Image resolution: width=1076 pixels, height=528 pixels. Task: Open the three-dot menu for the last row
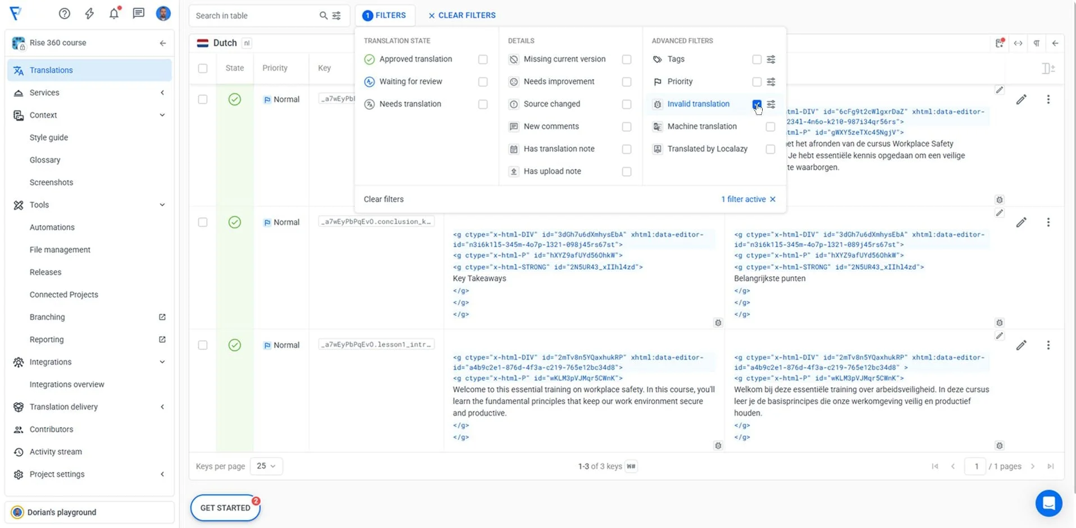1048,345
